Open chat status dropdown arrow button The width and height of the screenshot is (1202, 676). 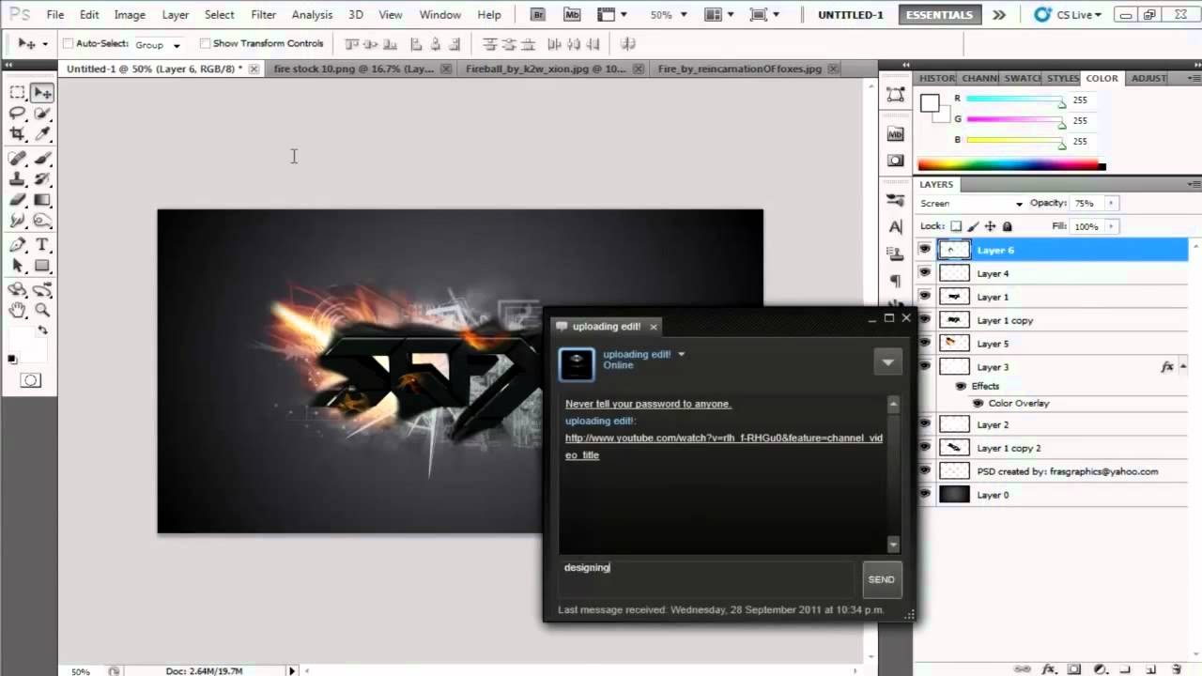887,362
